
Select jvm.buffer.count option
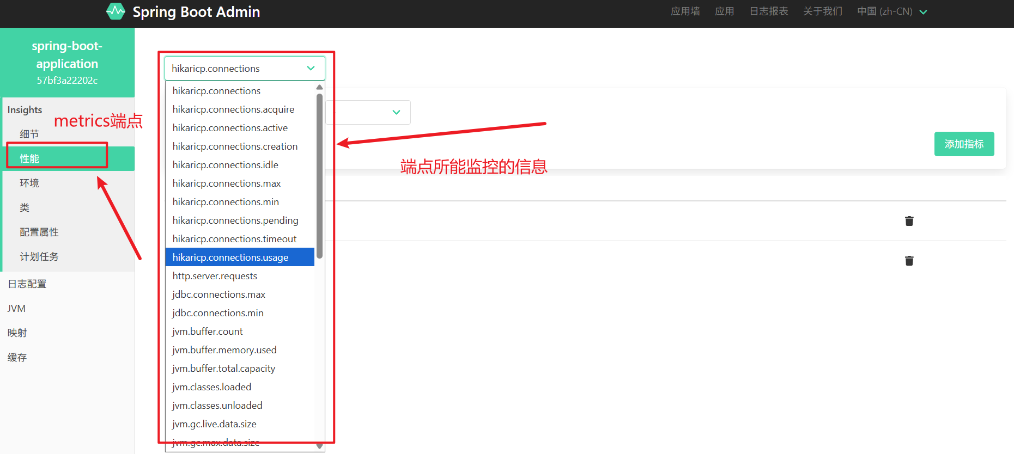(x=240, y=332)
